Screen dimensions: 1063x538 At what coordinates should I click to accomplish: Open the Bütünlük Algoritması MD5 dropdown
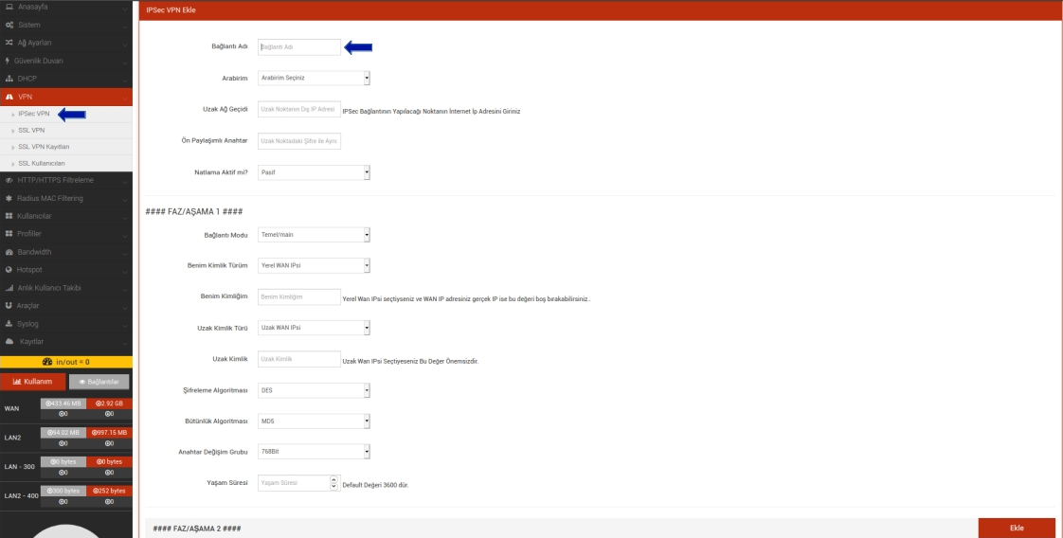pyautogui.click(x=314, y=421)
